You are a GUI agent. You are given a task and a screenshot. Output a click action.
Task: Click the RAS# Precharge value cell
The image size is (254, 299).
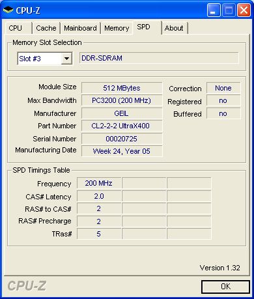[x=99, y=221]
